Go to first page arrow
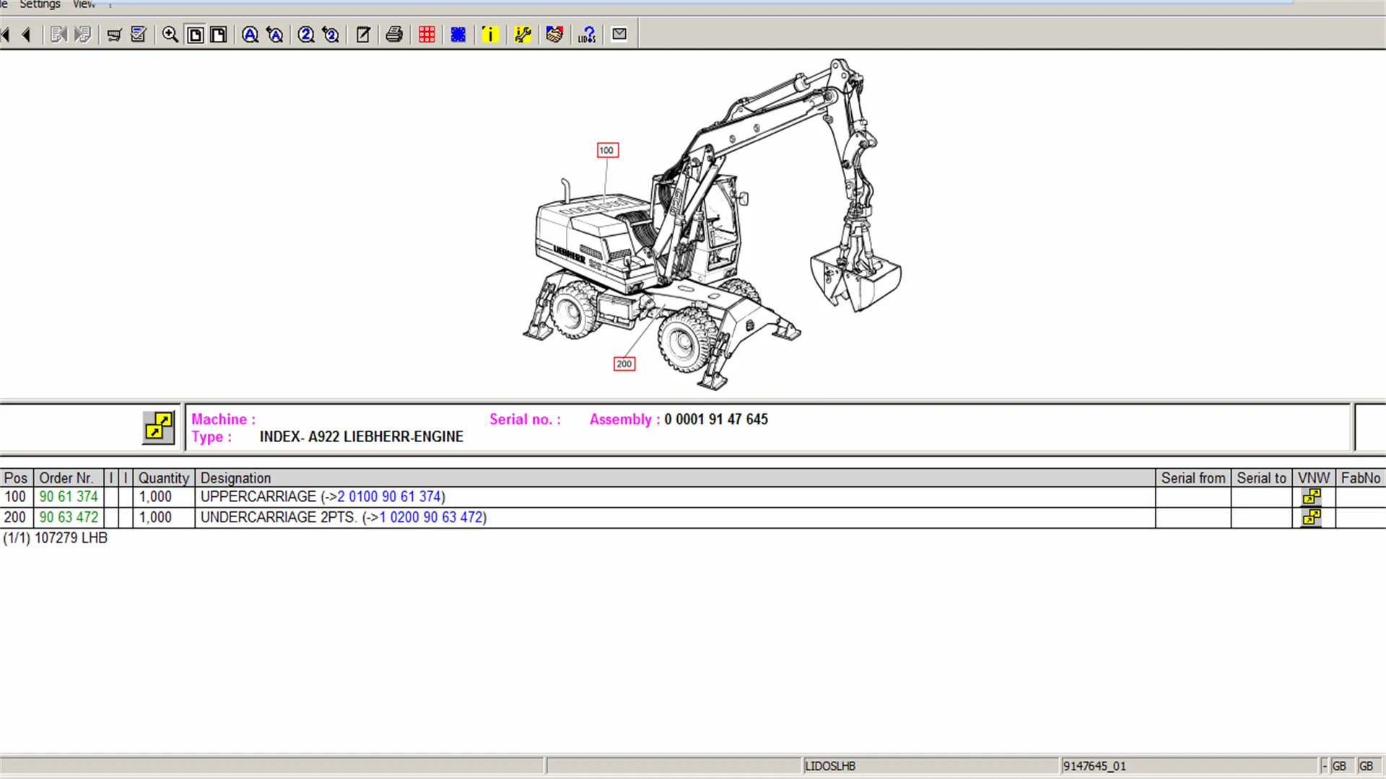 pos(6,35)
